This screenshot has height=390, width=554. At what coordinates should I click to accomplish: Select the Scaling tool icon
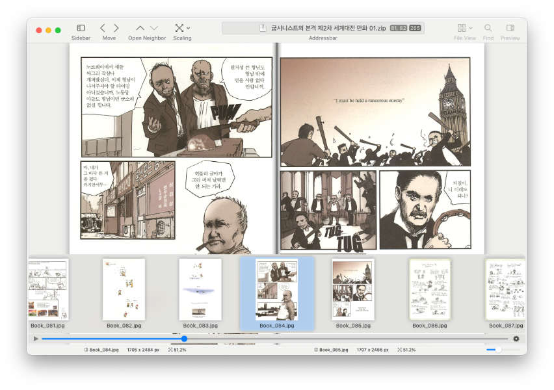(x=178, y=27)
